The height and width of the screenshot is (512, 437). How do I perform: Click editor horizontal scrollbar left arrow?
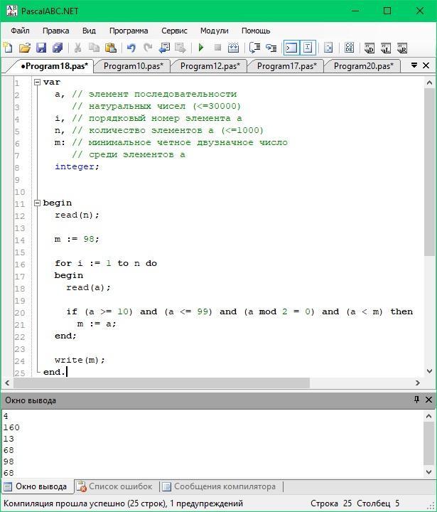point(7,383)
